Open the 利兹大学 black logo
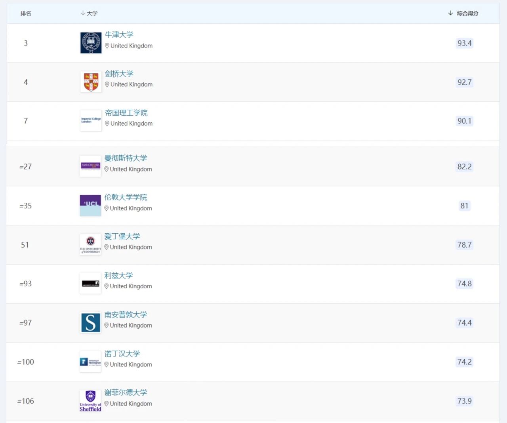 90,284
